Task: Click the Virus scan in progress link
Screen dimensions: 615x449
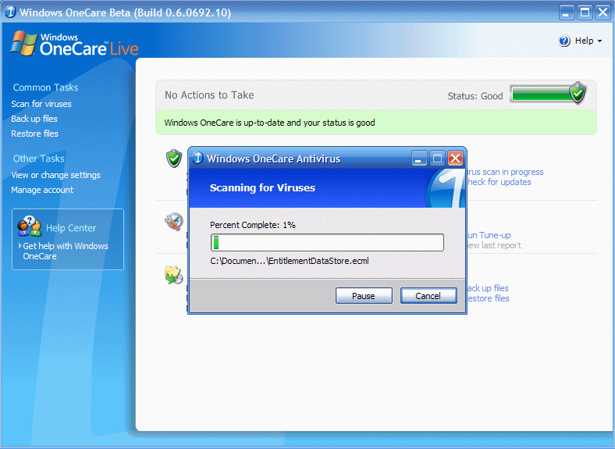Action: [506, 172]
